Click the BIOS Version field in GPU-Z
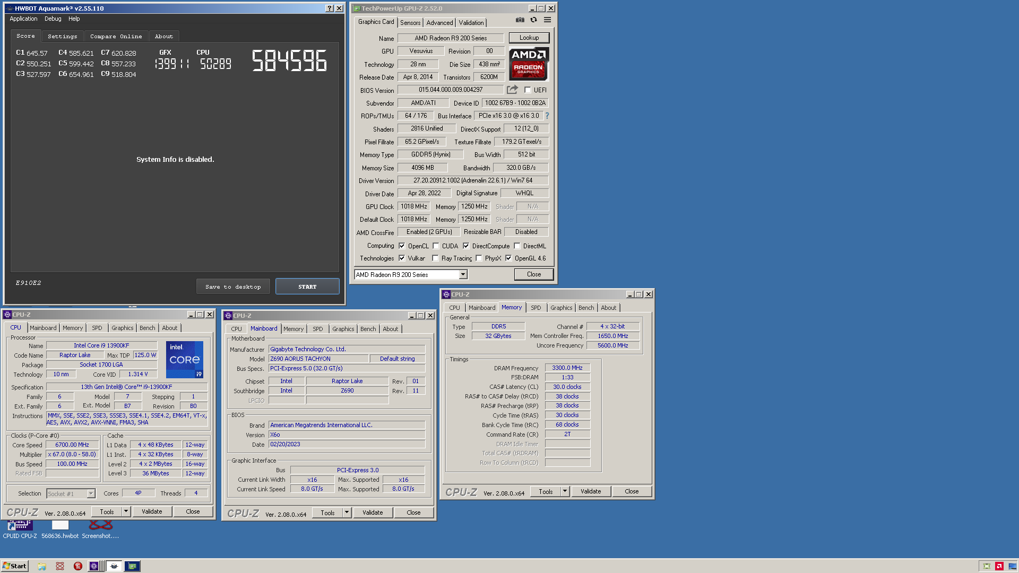The image size is (1019, 573). click(x=451, y=90)
